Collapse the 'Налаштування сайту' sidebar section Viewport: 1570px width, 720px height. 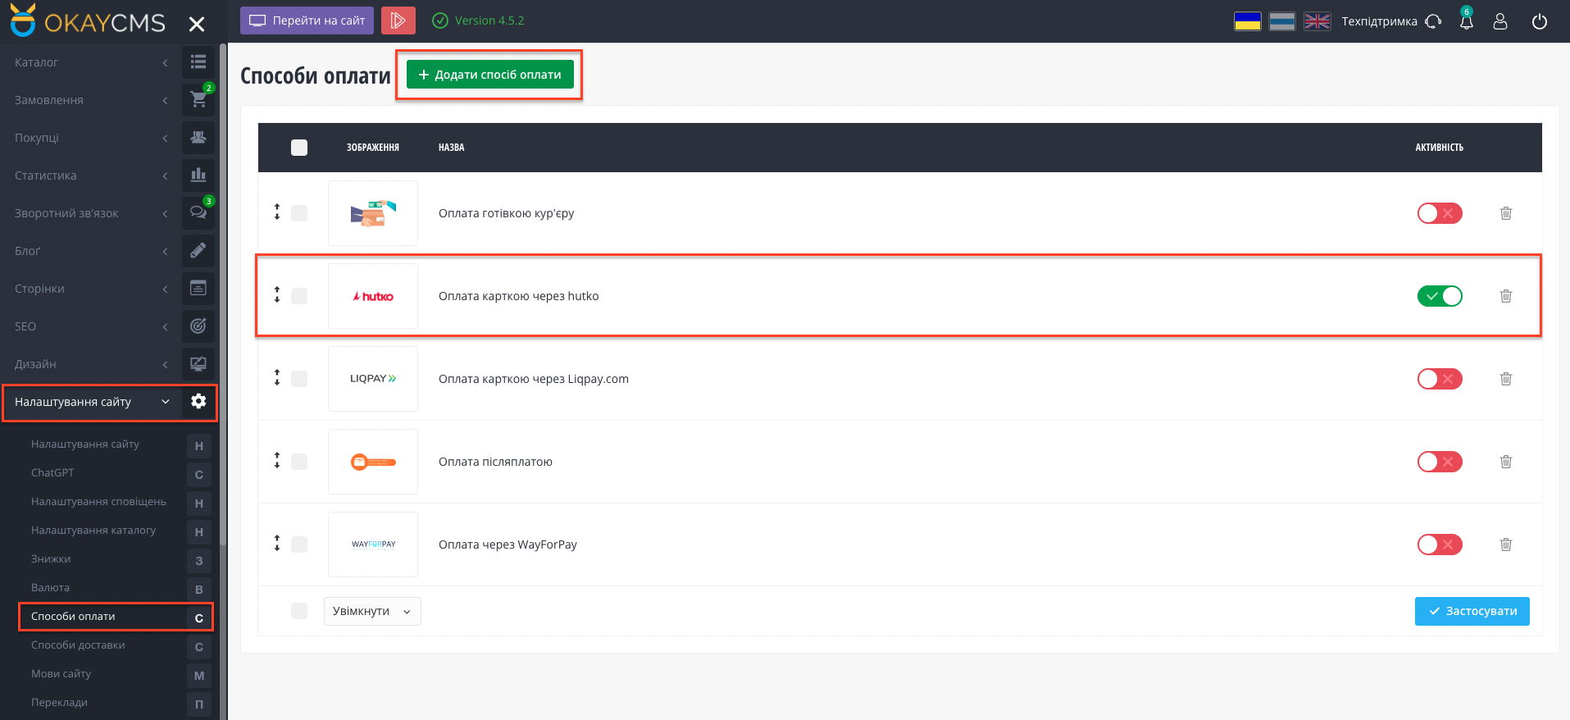(x=92, y=402)
